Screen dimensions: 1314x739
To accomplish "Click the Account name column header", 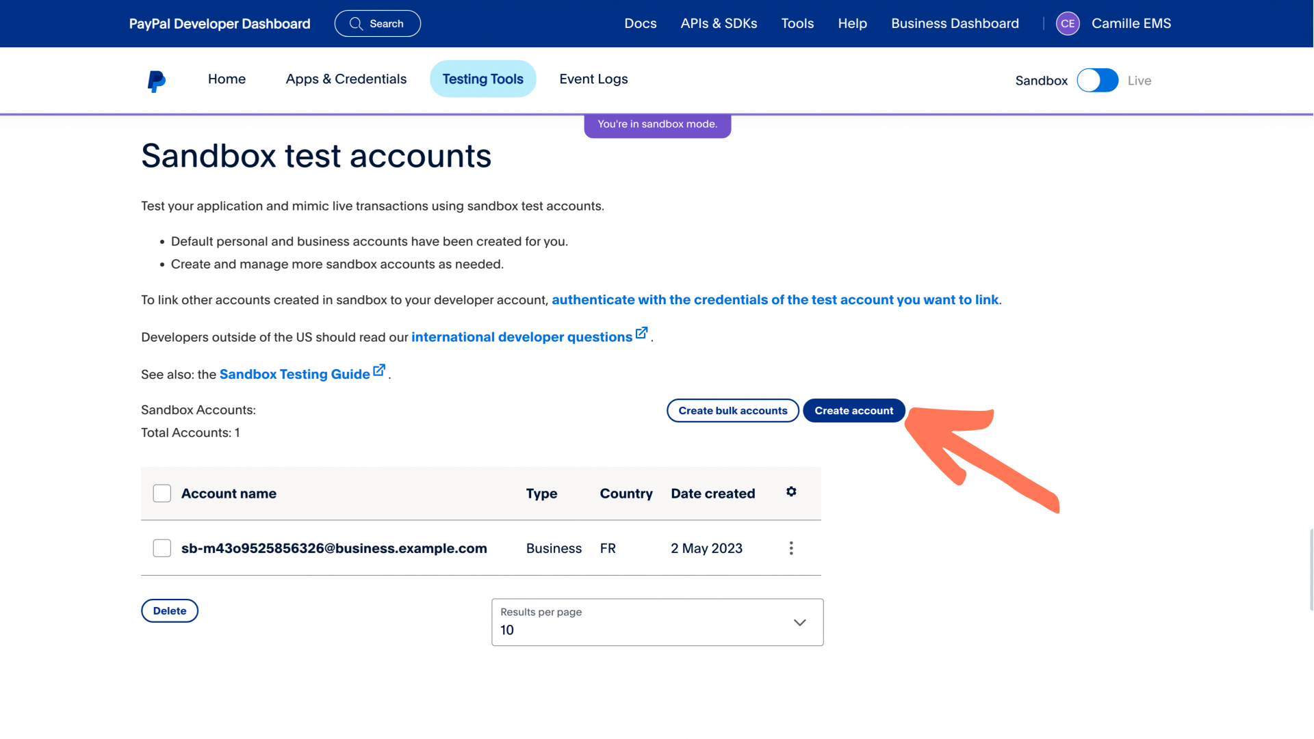I will (229, 494).
